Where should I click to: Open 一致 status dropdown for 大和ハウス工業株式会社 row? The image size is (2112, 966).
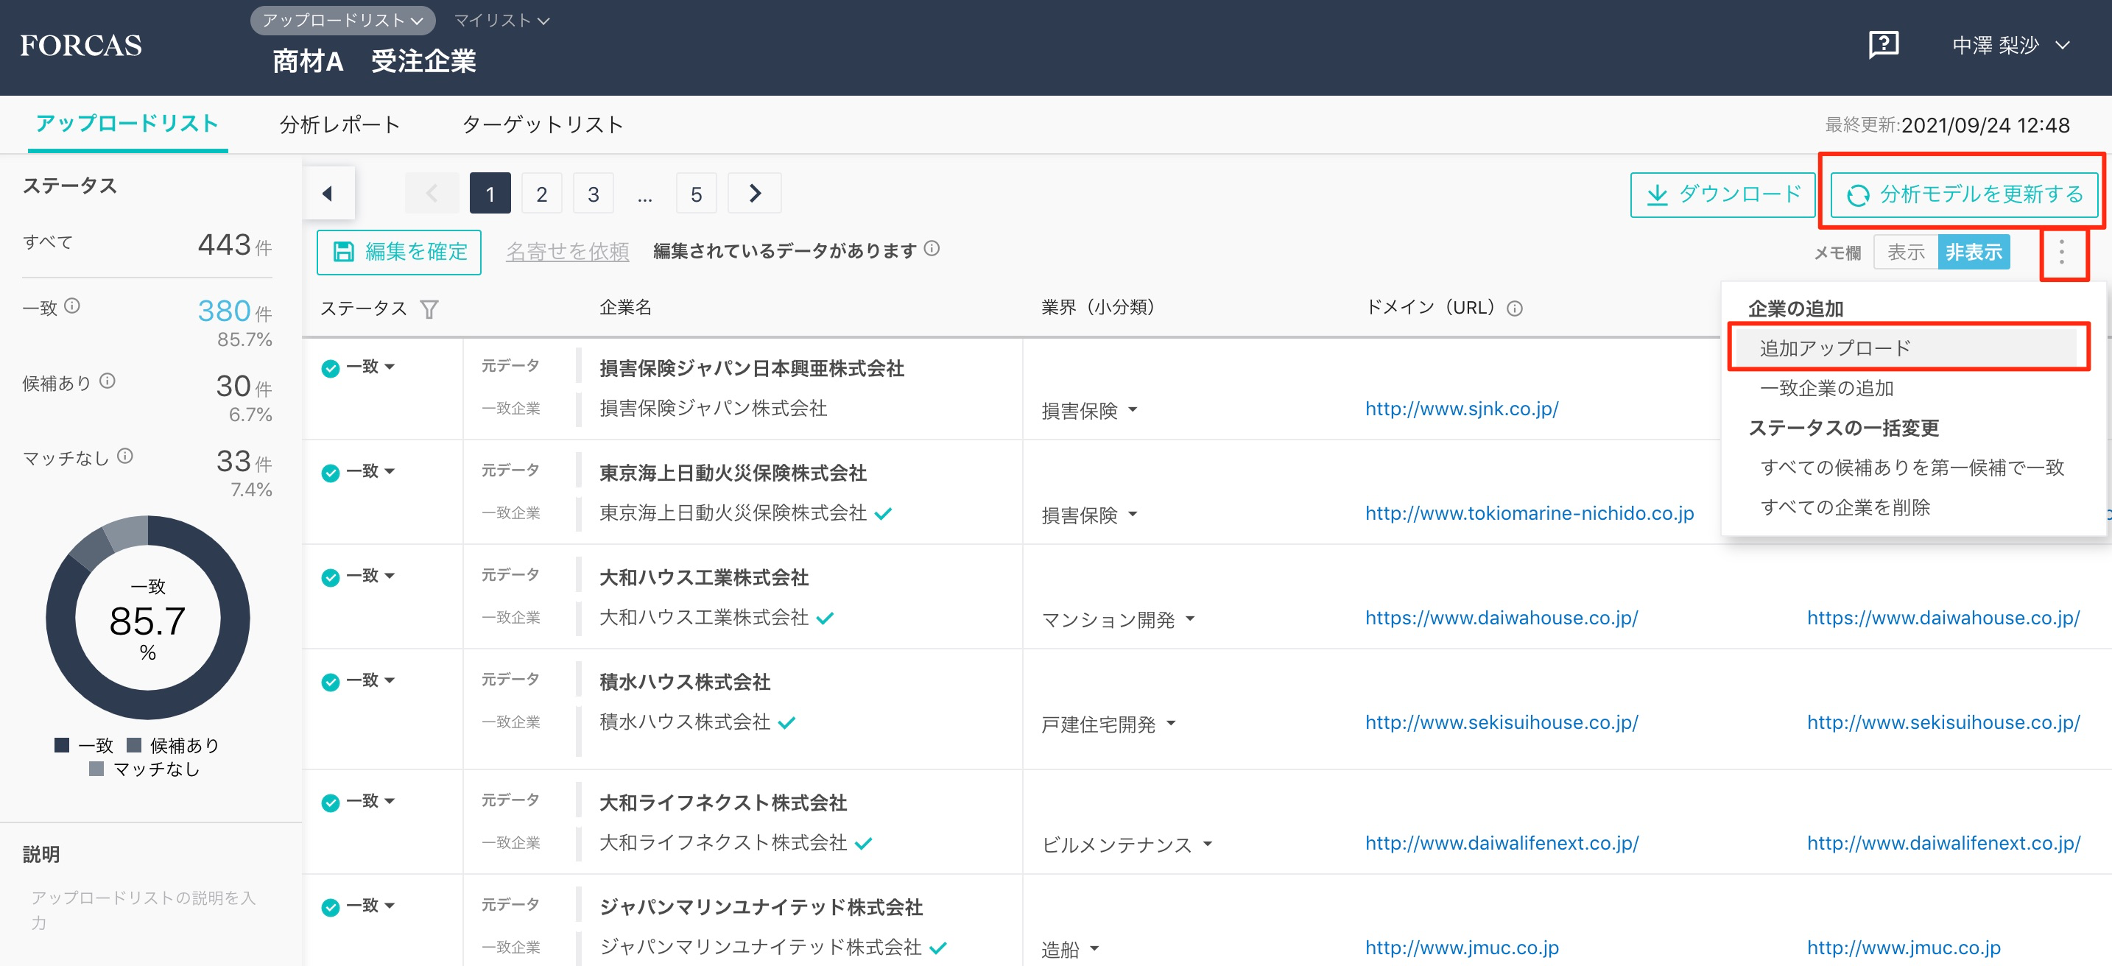tap(370, 576)
